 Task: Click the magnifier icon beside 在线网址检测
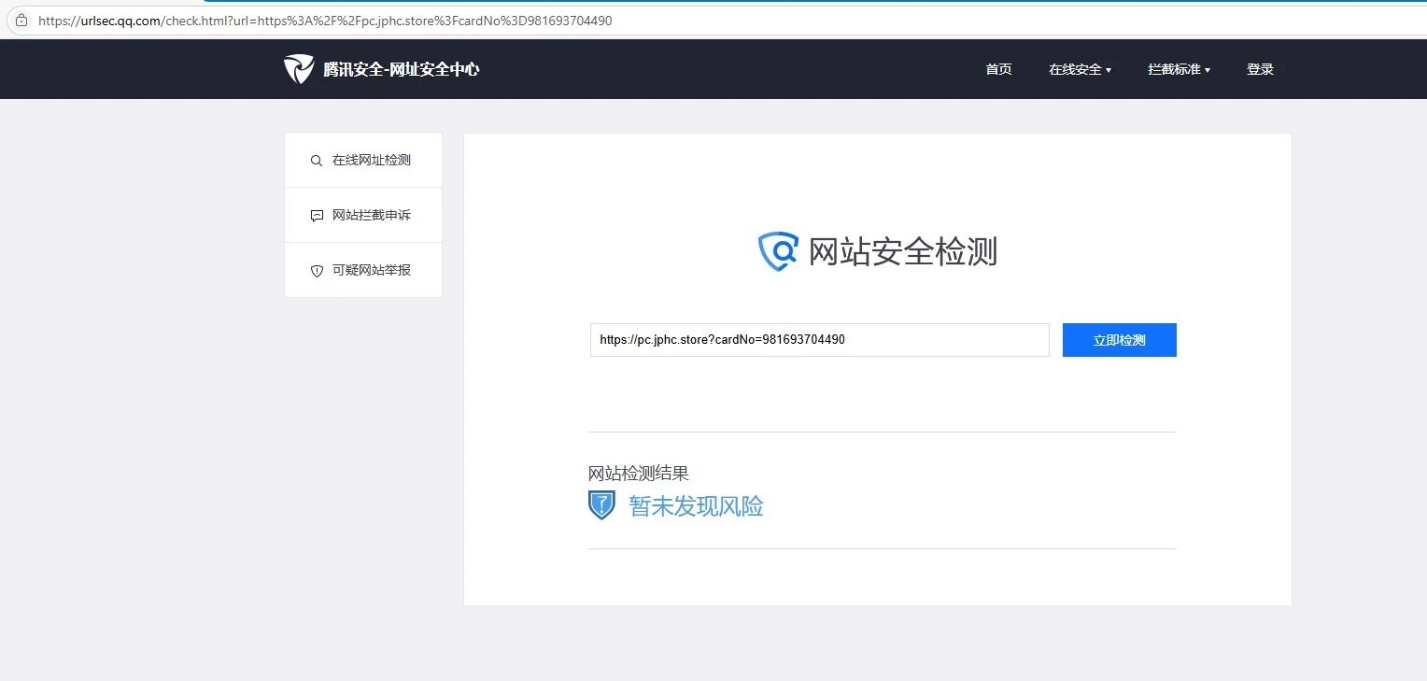pos(316,161)
